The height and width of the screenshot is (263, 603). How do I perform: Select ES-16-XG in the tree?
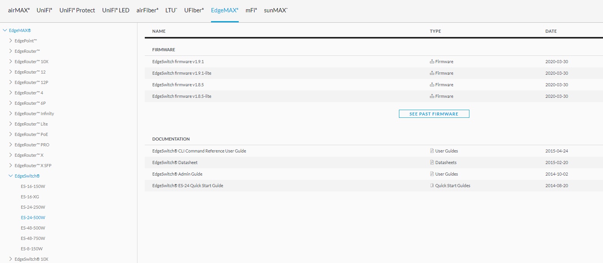click(x=30, y=197)
